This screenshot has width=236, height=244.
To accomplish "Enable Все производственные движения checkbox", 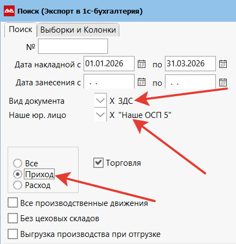I will coord(12,203).
